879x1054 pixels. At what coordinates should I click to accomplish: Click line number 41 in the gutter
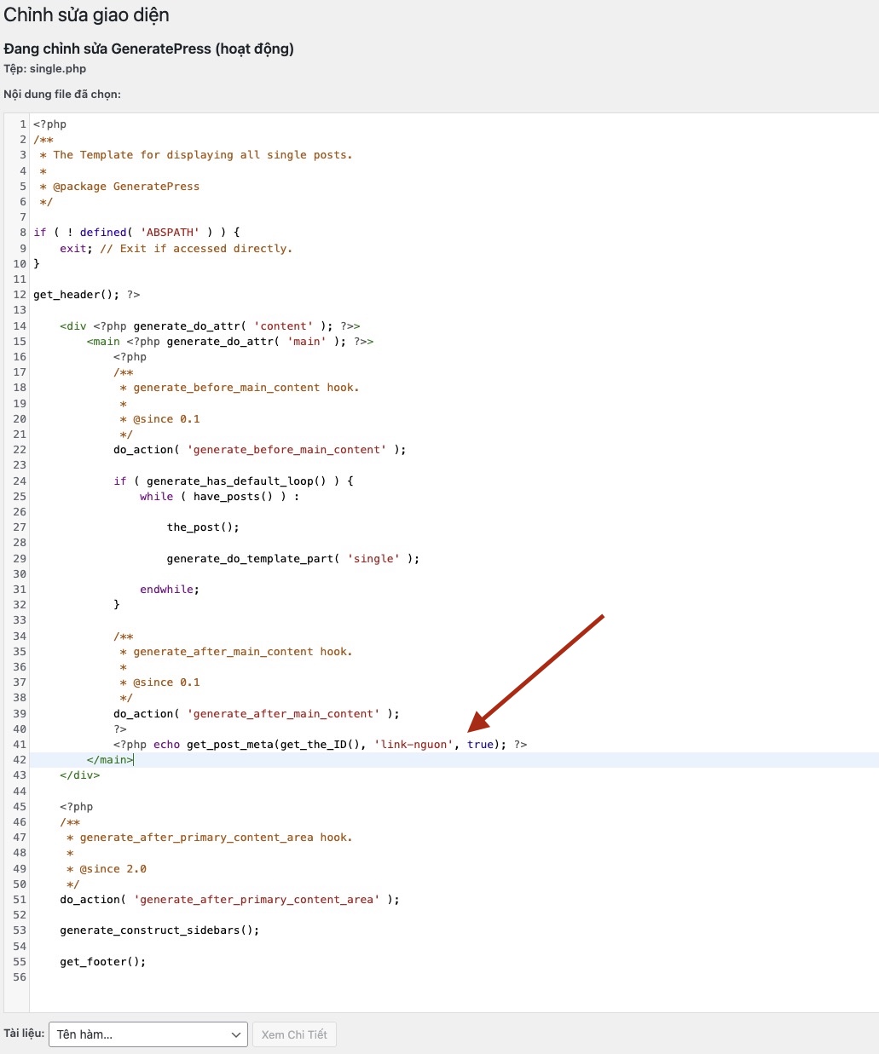20,745
